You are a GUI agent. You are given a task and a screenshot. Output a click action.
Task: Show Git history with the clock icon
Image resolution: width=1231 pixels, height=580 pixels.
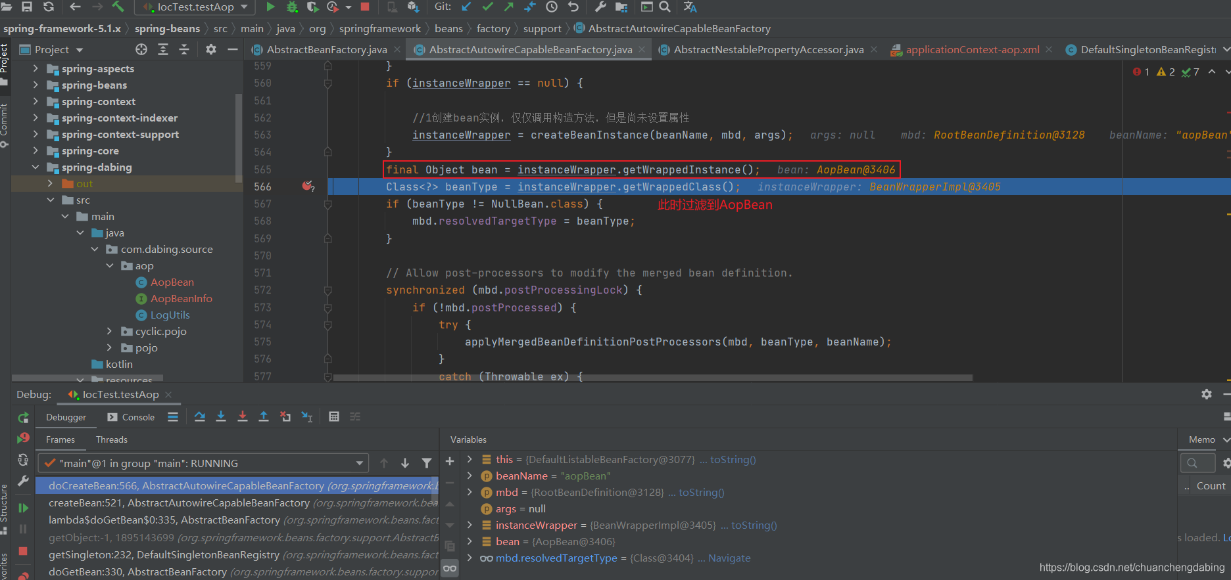pyautogui.click(x=552, y=7)
